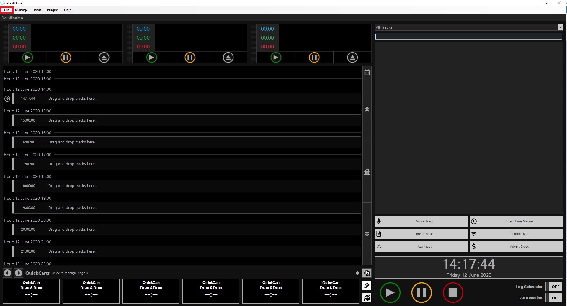Click the calendar icon beside the playout log

[x=367, y=72]
